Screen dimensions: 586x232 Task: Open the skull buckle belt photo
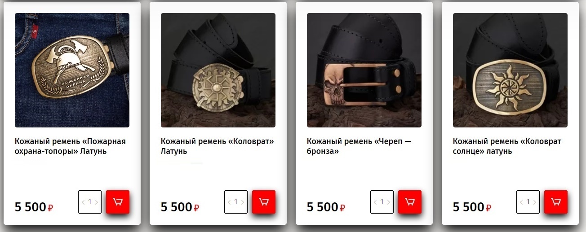pos(364,70)
